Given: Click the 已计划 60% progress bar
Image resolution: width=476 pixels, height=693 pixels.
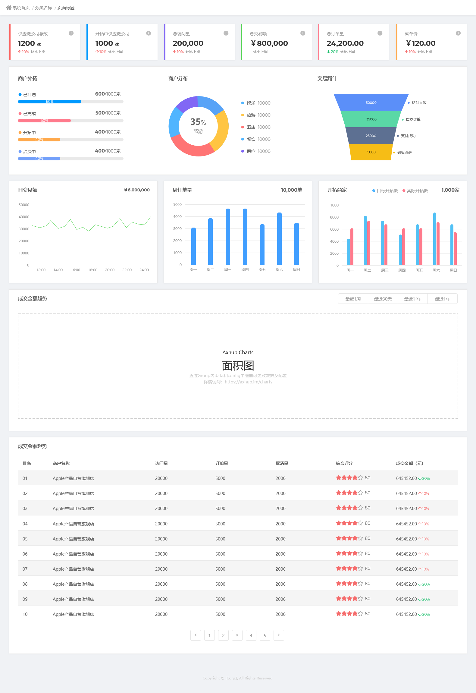Looking at the screenshot, I should click(x=71, y=102).
